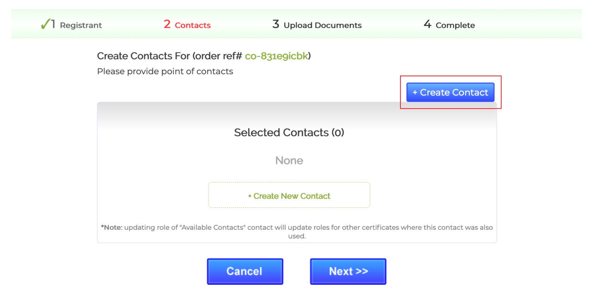Click the red step 2 numeral
This screenshot has width=595, height=297.
point(167,24)
